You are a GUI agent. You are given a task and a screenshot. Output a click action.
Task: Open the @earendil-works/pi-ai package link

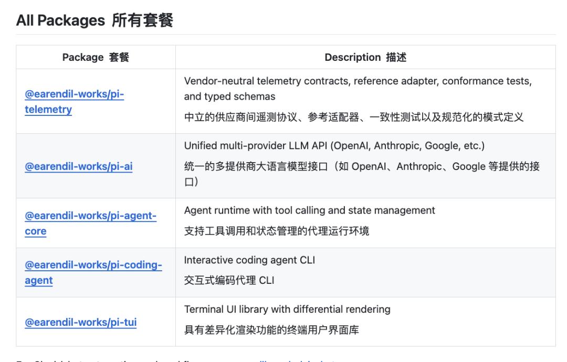point(78,166)
